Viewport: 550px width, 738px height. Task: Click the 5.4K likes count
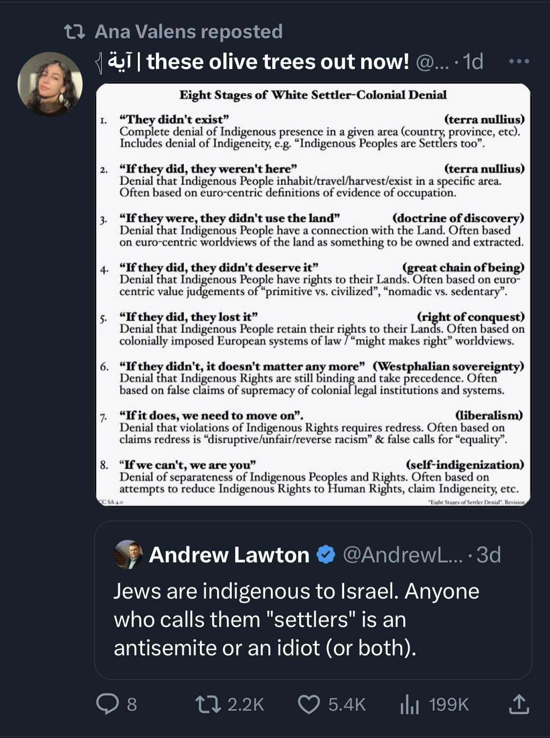[347, 704]
